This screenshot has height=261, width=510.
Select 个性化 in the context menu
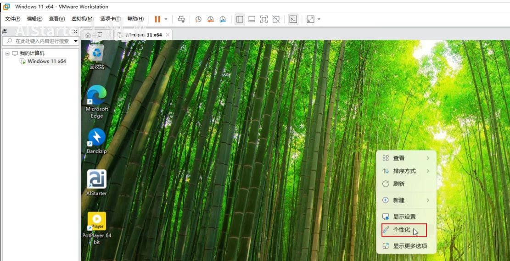tap(402, 230)
